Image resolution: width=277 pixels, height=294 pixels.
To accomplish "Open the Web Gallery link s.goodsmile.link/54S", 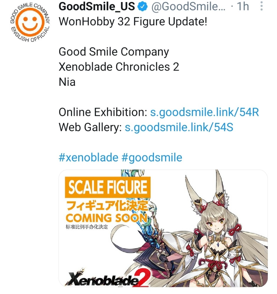I will click(x=179, y=127).
